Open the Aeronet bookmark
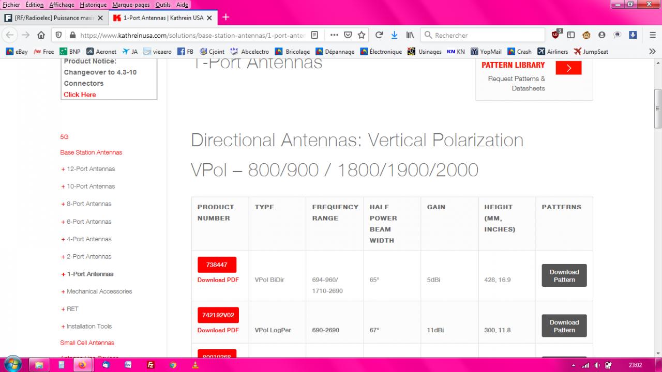Viewport: 662px width, 372px height. [101, 52]
